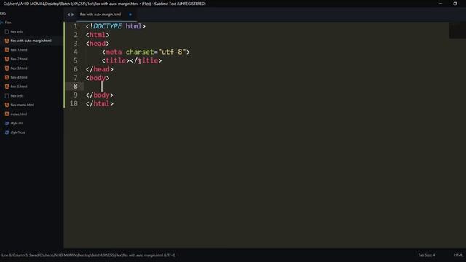The width and height of the screenshot is (466, 262).
Task: Open flex-2.html from the sidebar
Action: pyautogui.click(x=19, y=59)
